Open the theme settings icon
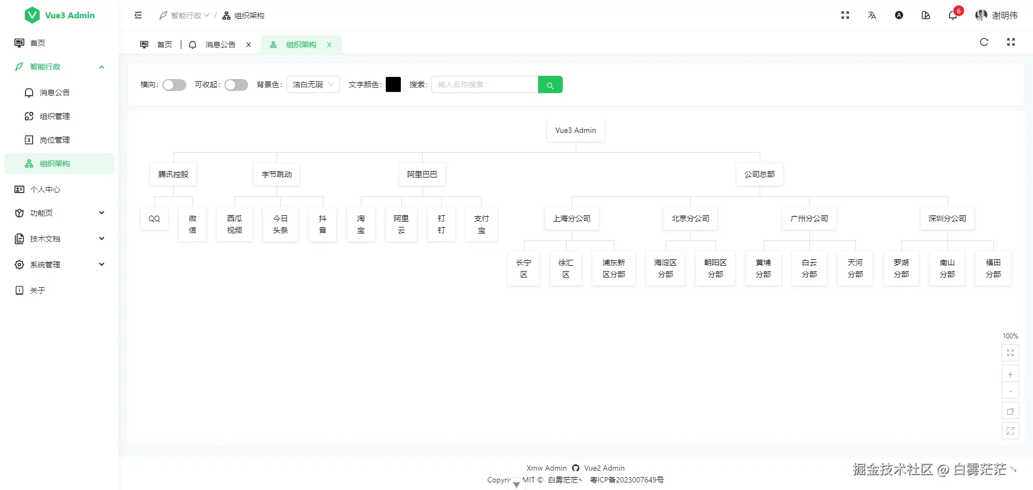This screenshot has width=1033, height=490. (x=926, y=15)
